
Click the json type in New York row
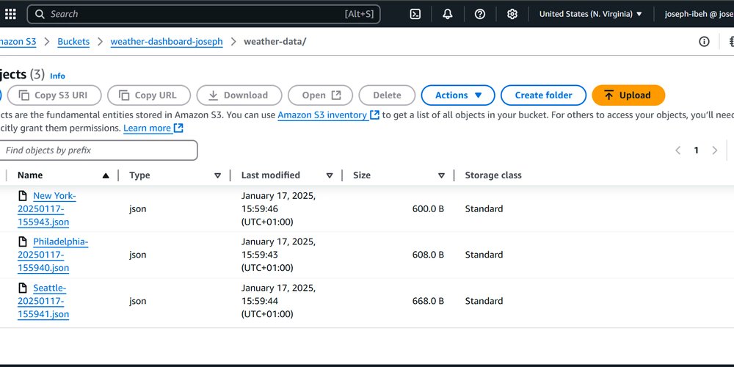pyautogui.click(x=138, y=208)
